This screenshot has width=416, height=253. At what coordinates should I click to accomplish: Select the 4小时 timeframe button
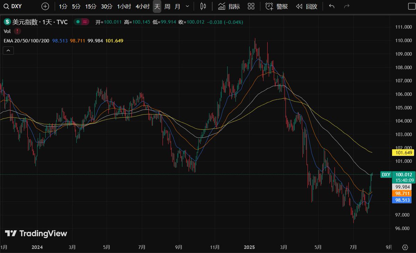[143, 6]
